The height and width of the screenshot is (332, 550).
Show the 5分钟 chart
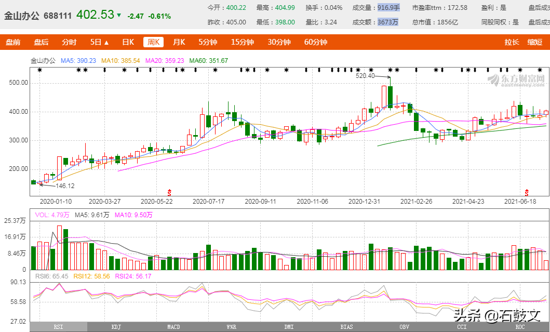point(208,42)
